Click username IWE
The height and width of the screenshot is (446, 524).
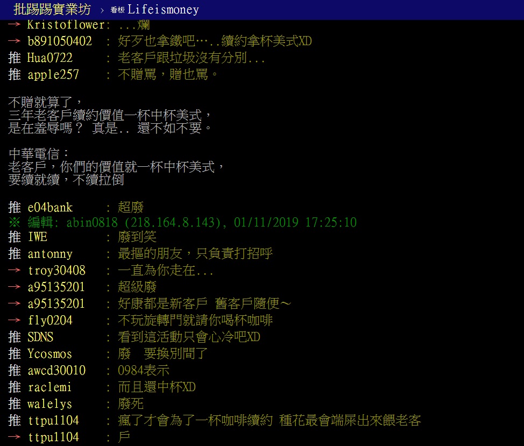click(38, 237)
